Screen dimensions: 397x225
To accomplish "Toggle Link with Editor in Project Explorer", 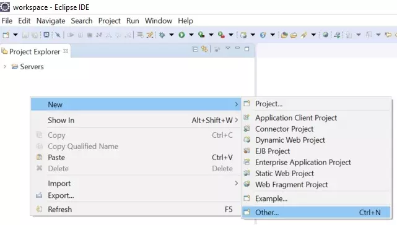I will coord(204,49).
